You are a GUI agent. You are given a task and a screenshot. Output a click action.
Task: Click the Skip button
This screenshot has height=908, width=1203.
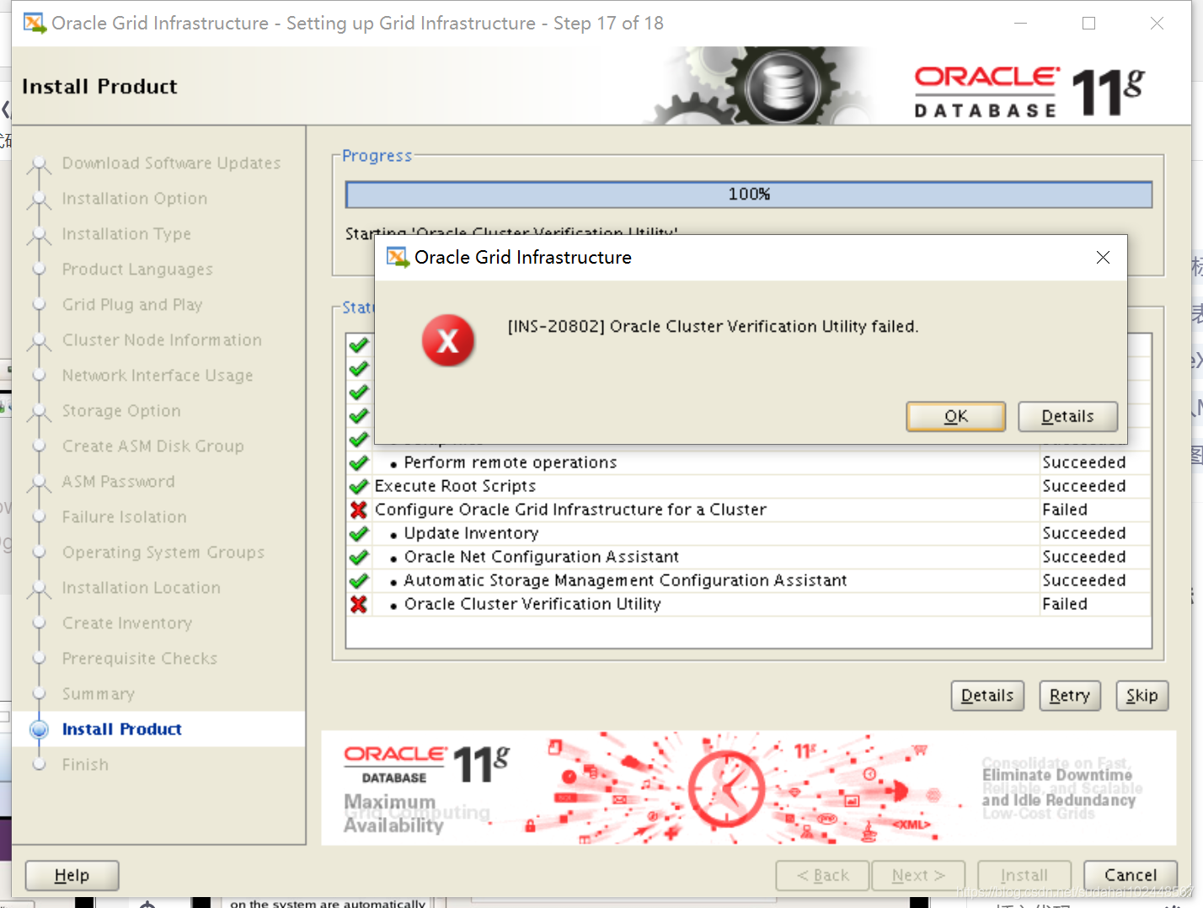[x=1142, y=695]
